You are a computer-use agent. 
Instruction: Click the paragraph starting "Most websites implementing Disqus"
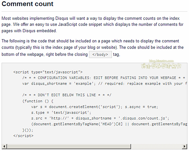tap(92, 24)
